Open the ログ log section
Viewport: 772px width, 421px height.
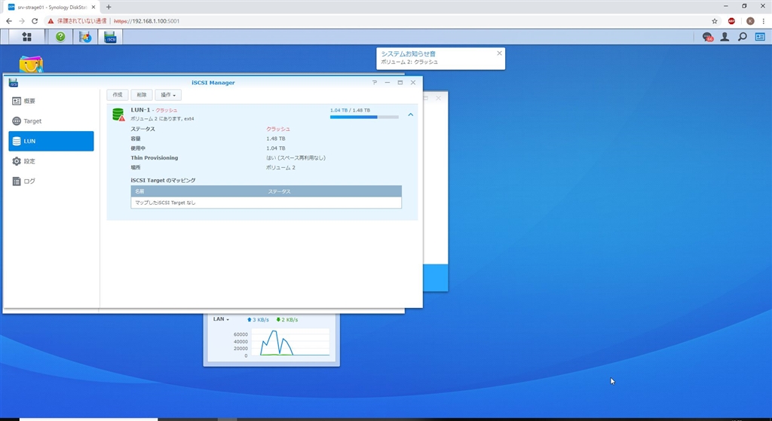point(51,182)
